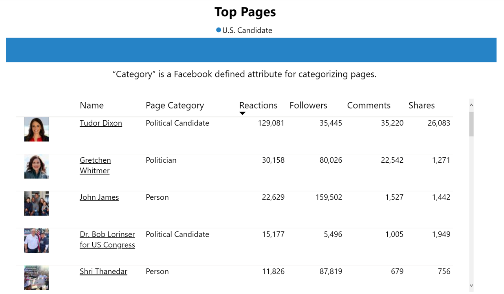This screenshot has height=294, width=504.
Task: Click the scrollbar up arrow
Action: [x=471, y=105]
